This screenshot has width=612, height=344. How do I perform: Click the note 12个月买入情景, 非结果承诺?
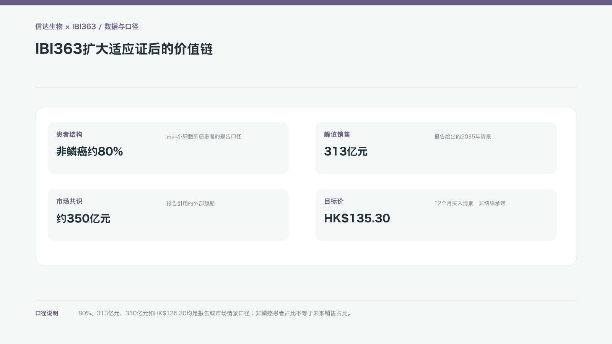pyautogui.click(x=470, y=203)
